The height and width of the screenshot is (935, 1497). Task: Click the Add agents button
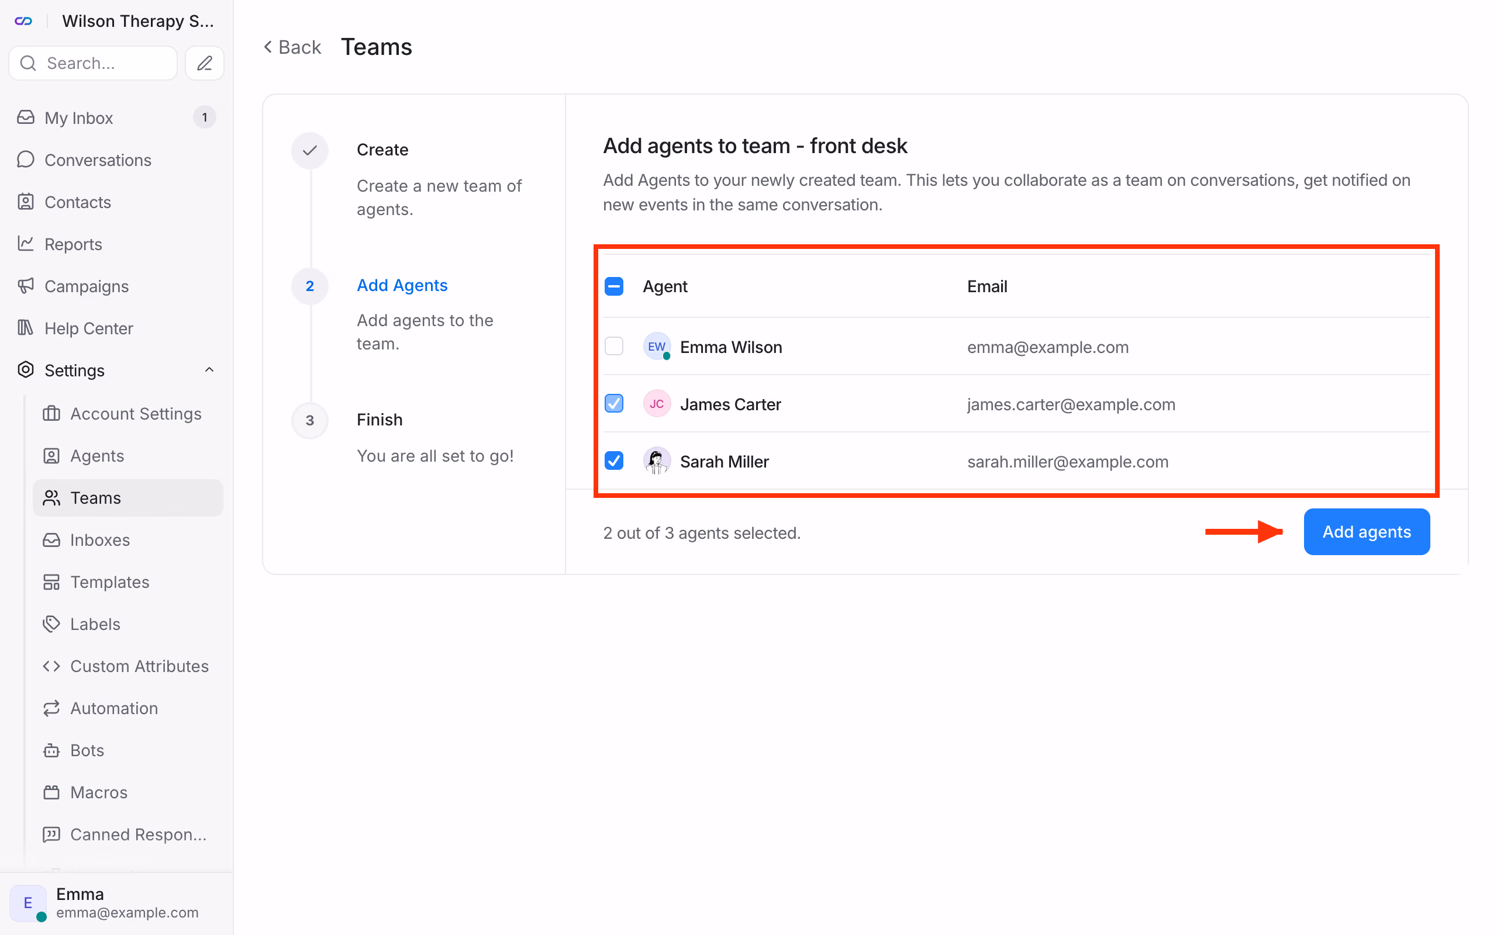(1367, 532)
